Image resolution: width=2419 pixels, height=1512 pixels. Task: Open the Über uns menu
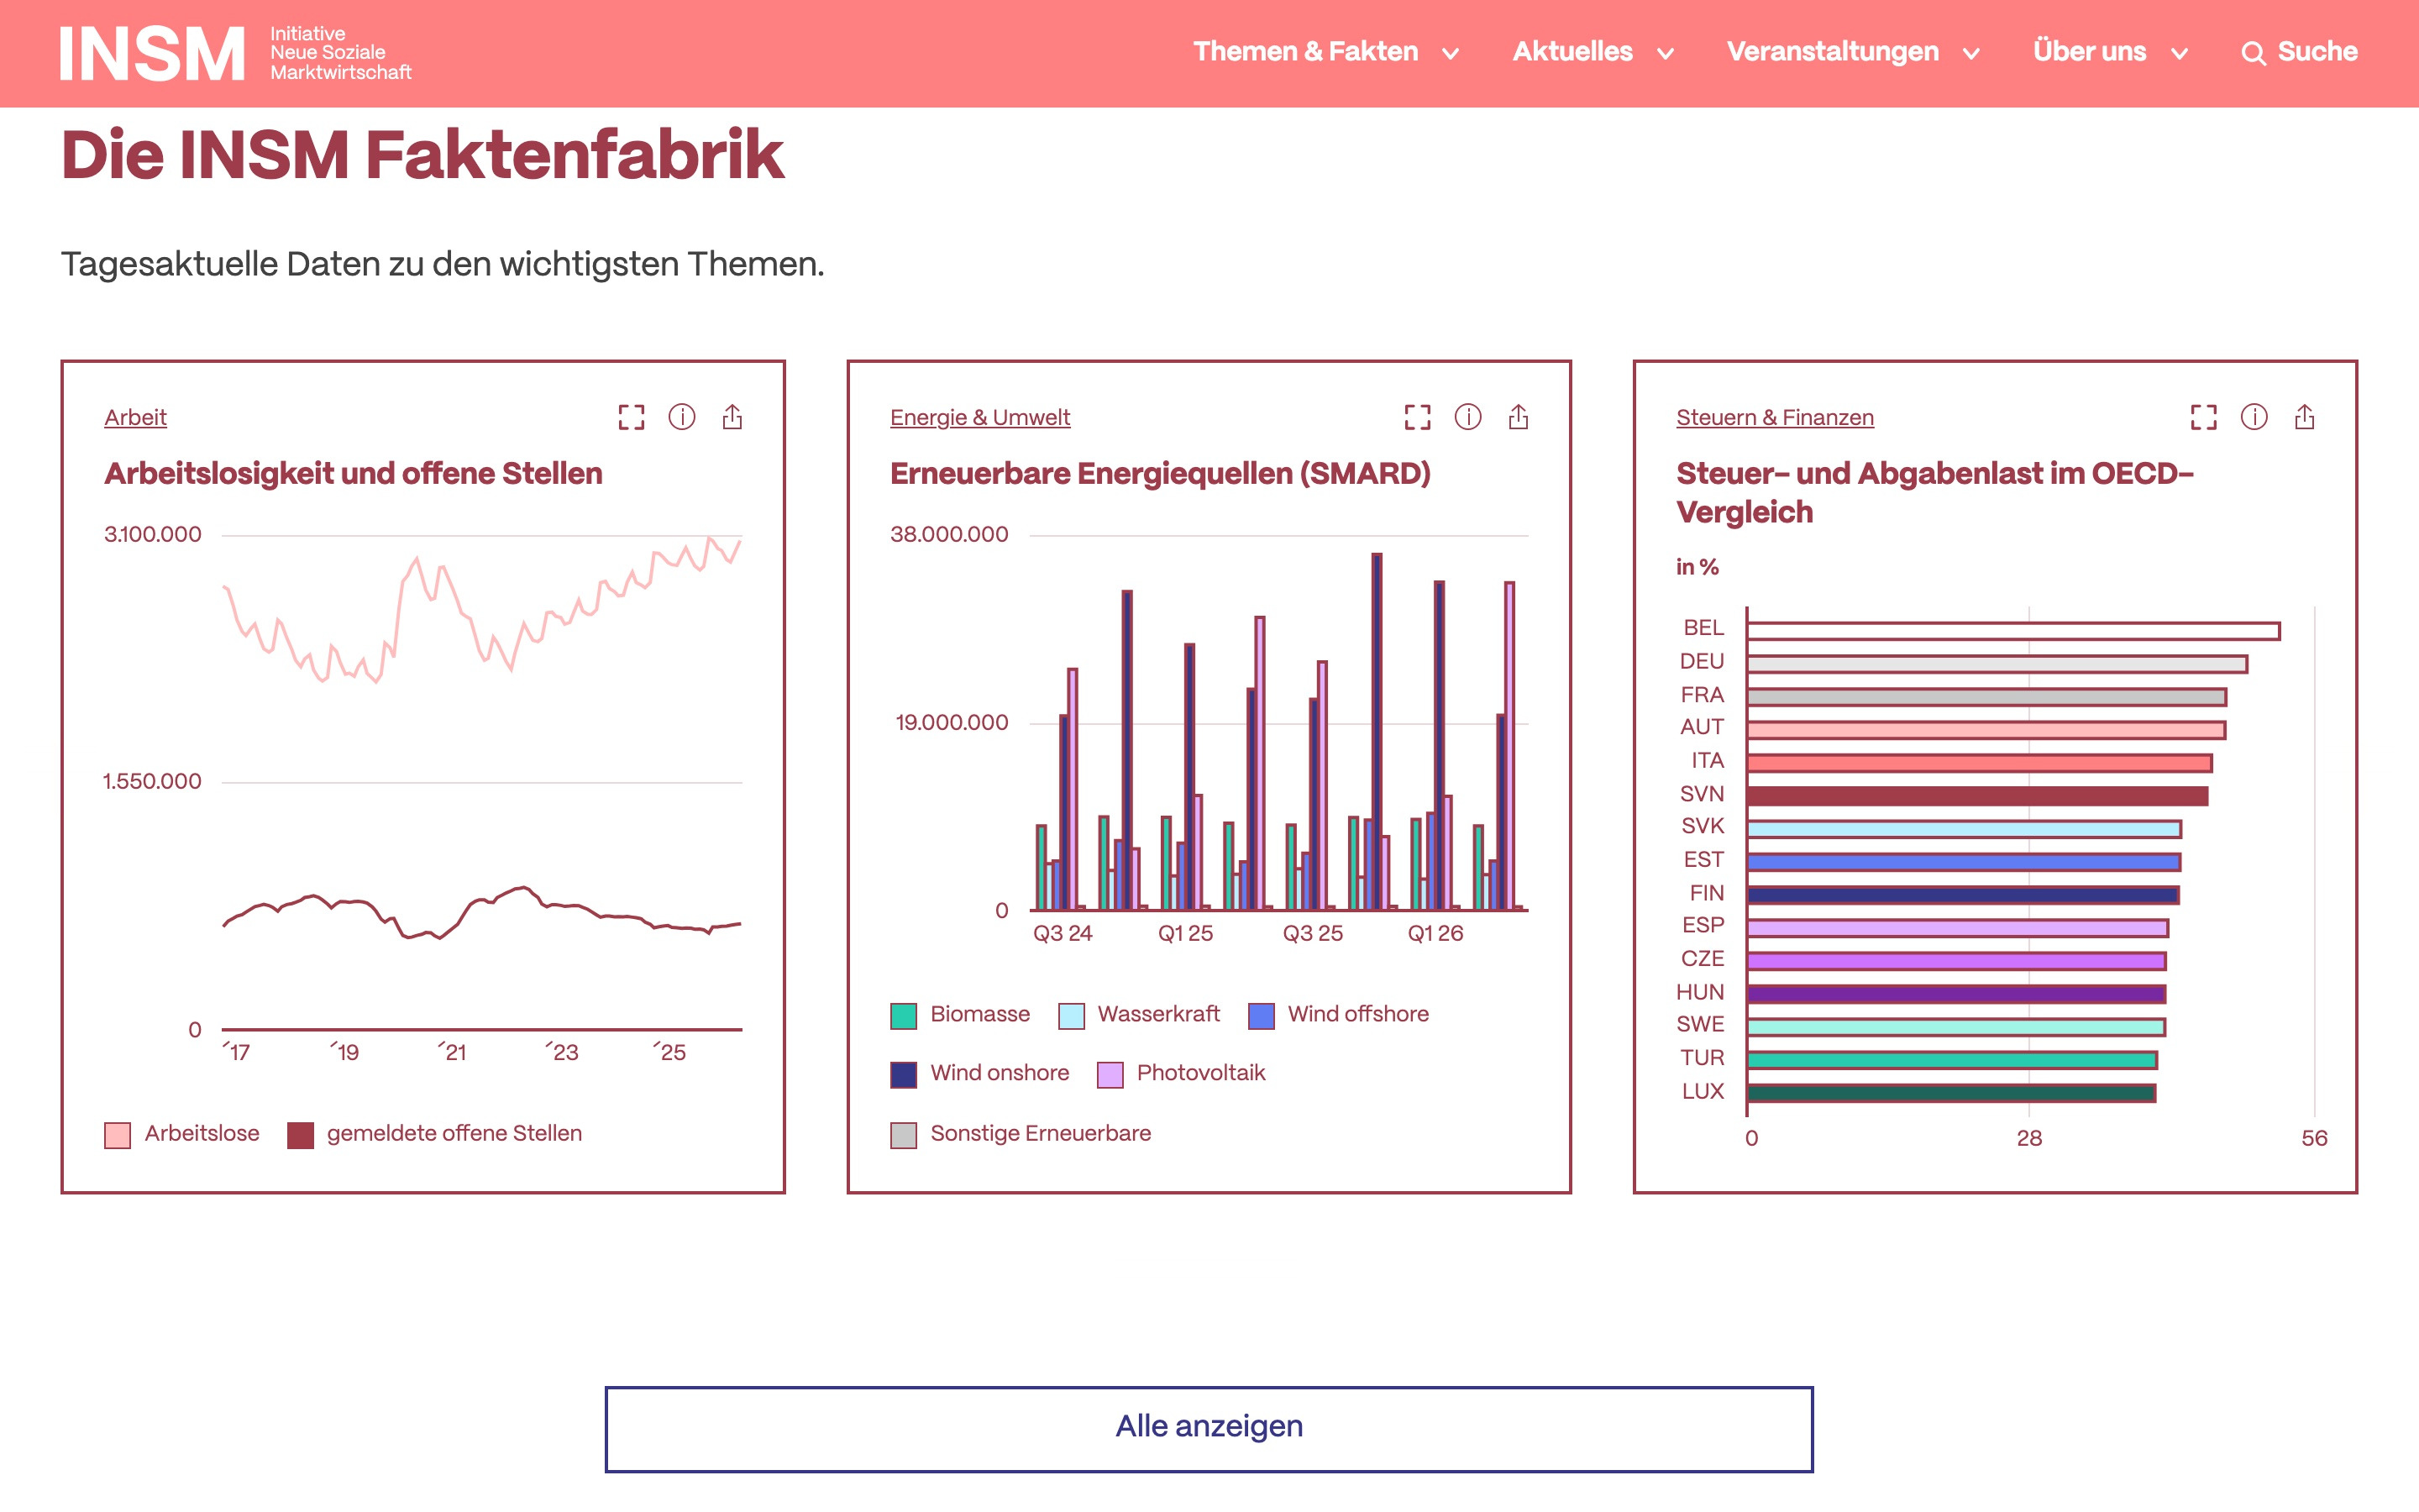[2089, 52]
